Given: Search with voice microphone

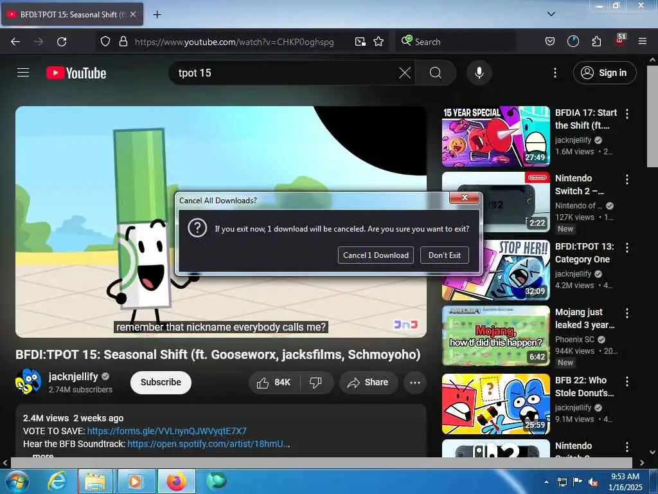Looking at the screenshot, I should pyautogui.click(x=479, y=73).
